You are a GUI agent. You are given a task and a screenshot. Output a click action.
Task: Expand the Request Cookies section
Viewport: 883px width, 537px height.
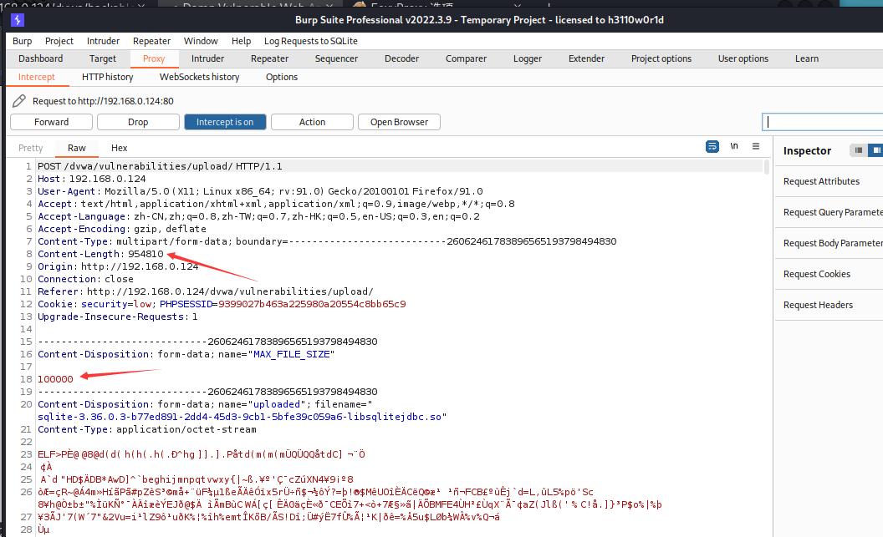click(x=816, y=274)
